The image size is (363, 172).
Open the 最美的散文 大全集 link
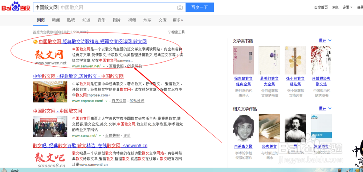(x=269, y=81)
